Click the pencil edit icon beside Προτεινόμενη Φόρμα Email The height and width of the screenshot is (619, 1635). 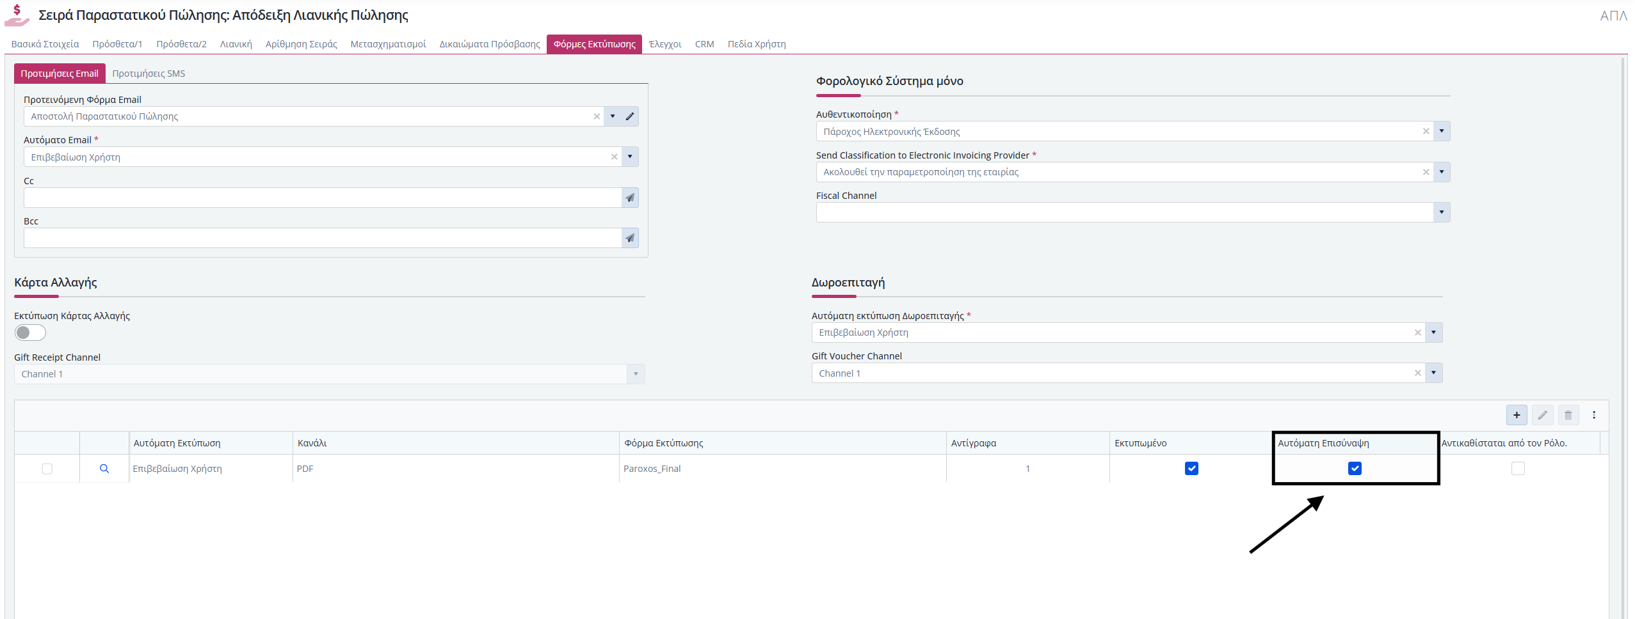[630, 116]
